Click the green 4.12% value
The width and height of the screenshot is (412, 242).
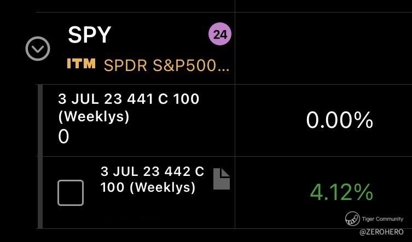point(341,192)
